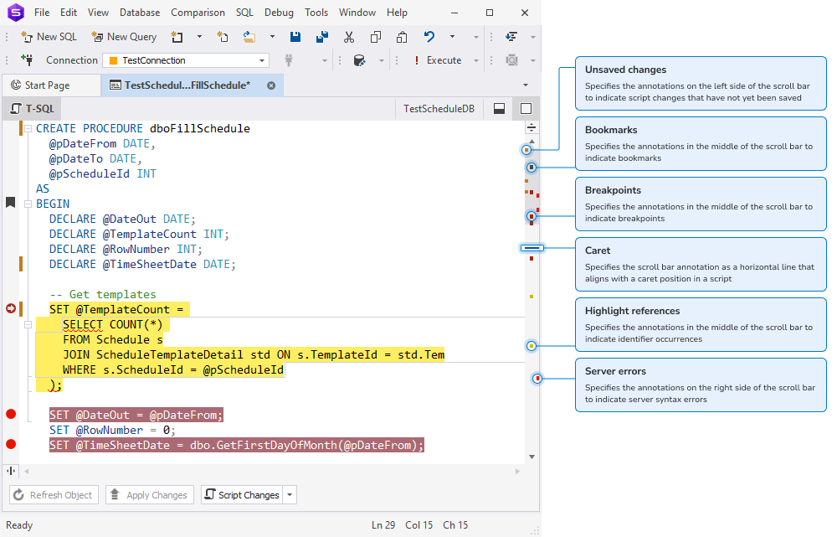Collapse the CREATE PROCEDURE code region
The height and width of the screenshot is (537, 837).
coord(27,128)
